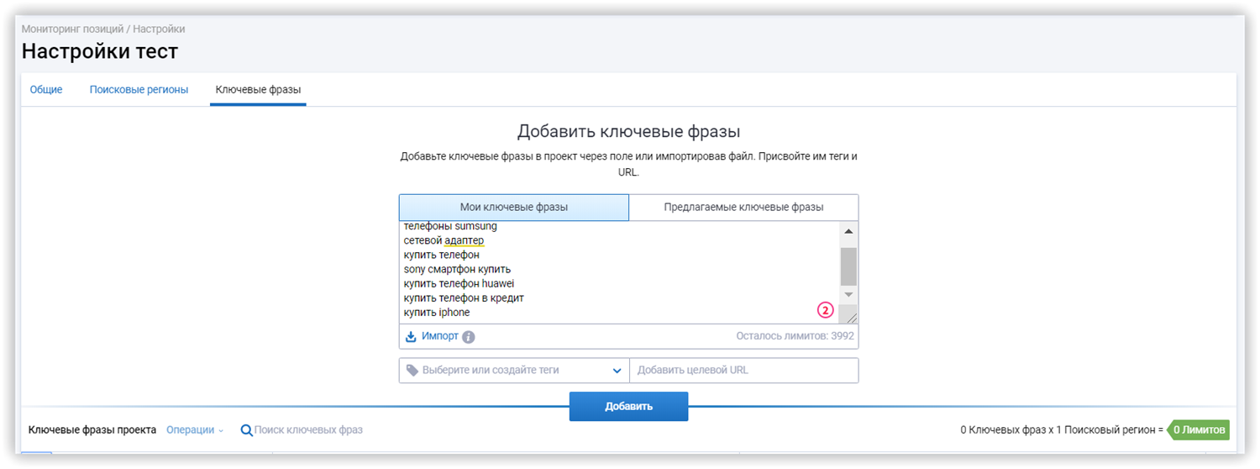Click the Добавить ключевые фразы heading
Image resolution: width=1260 pixels, height=469 pixels.
tap(628, 132)
